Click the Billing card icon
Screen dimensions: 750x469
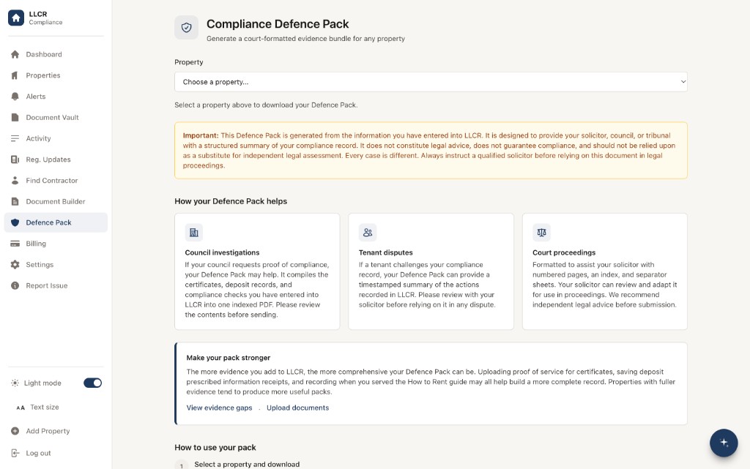(15, 244)
